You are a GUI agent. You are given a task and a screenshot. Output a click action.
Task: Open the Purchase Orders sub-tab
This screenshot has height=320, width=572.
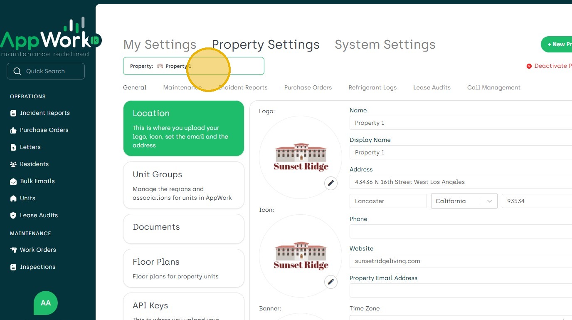tap(308, 87)
